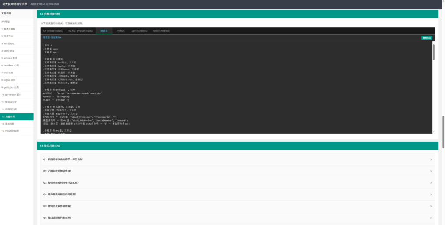
Task: Open the Python code tab
Action: pyautogui.click(x=120, y=31)
